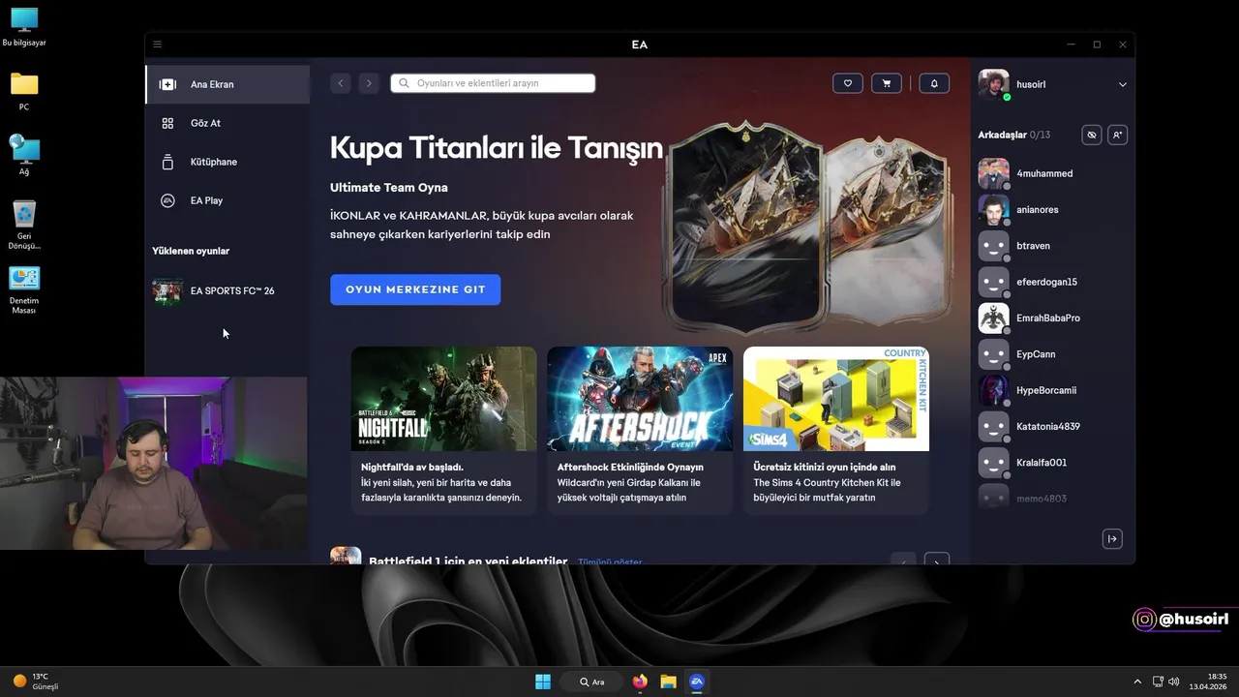The width and height of the screenshot is (1239, 697).
Task: Open Kütüphane in sidebar
Action: tap(227, 162)
